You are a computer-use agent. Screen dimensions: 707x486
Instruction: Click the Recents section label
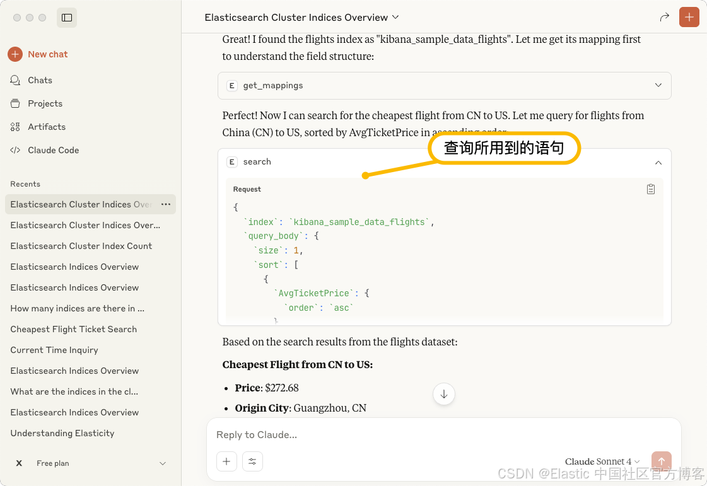[25, 184]
